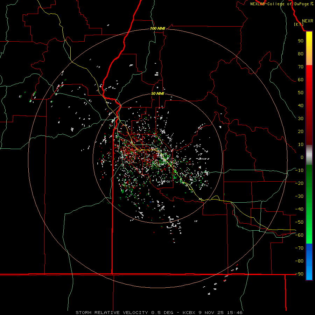Click the "-10" velocity scale label
The width and height of the screenshot is (315, 315).
point(299,170)
